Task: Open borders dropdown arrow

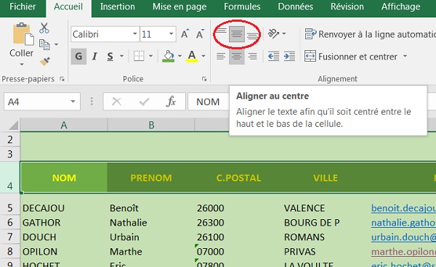Action: 150,57
